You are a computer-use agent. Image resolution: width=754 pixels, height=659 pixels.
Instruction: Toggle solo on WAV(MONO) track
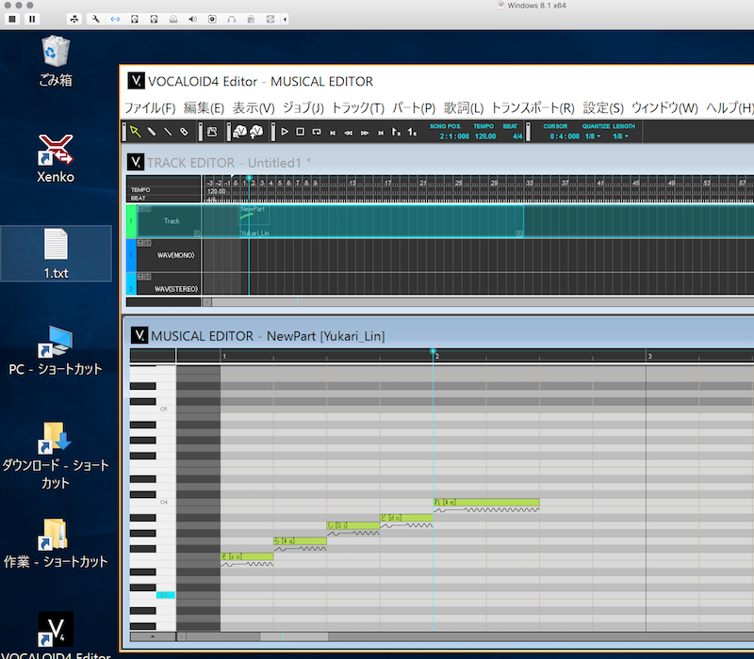(x=148, y=243)
